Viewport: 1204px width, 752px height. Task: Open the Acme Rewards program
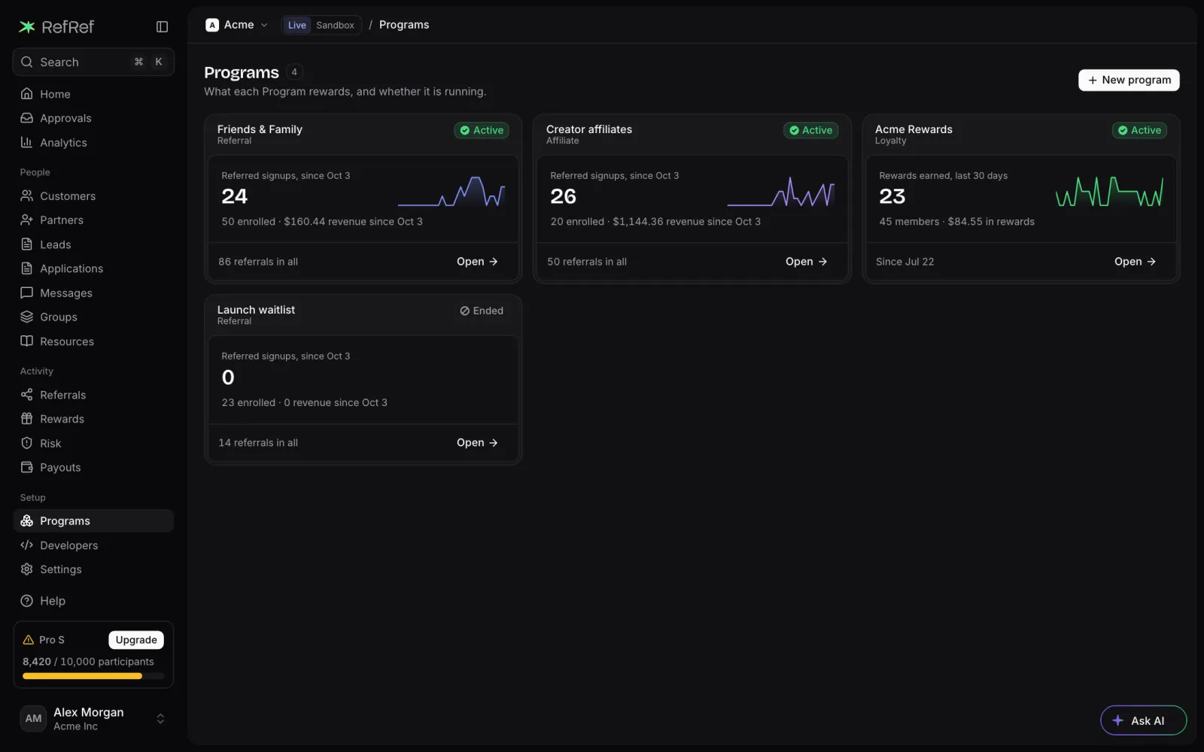tap(1135, 262)
